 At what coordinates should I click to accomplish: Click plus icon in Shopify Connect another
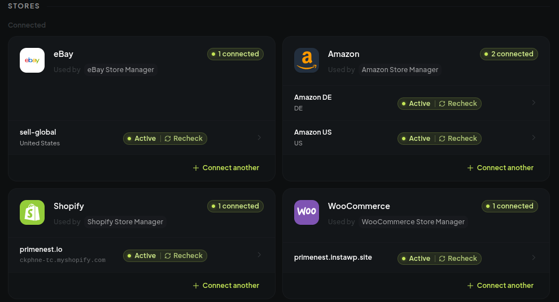pos(196,286)
